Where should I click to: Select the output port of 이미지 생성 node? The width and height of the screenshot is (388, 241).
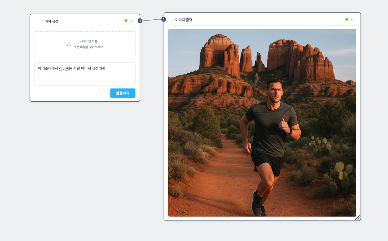click(140, 21)
